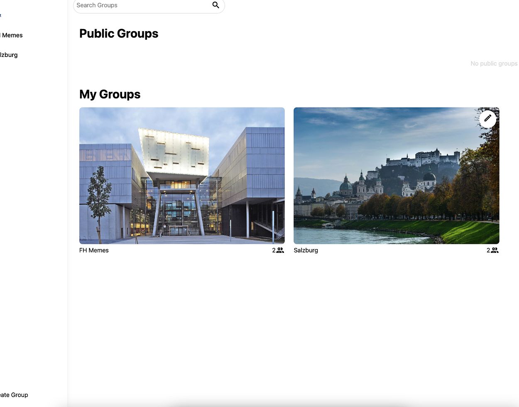Click the member count number for Salzburg
Screen dimensions: 519x407
[488, 250]
